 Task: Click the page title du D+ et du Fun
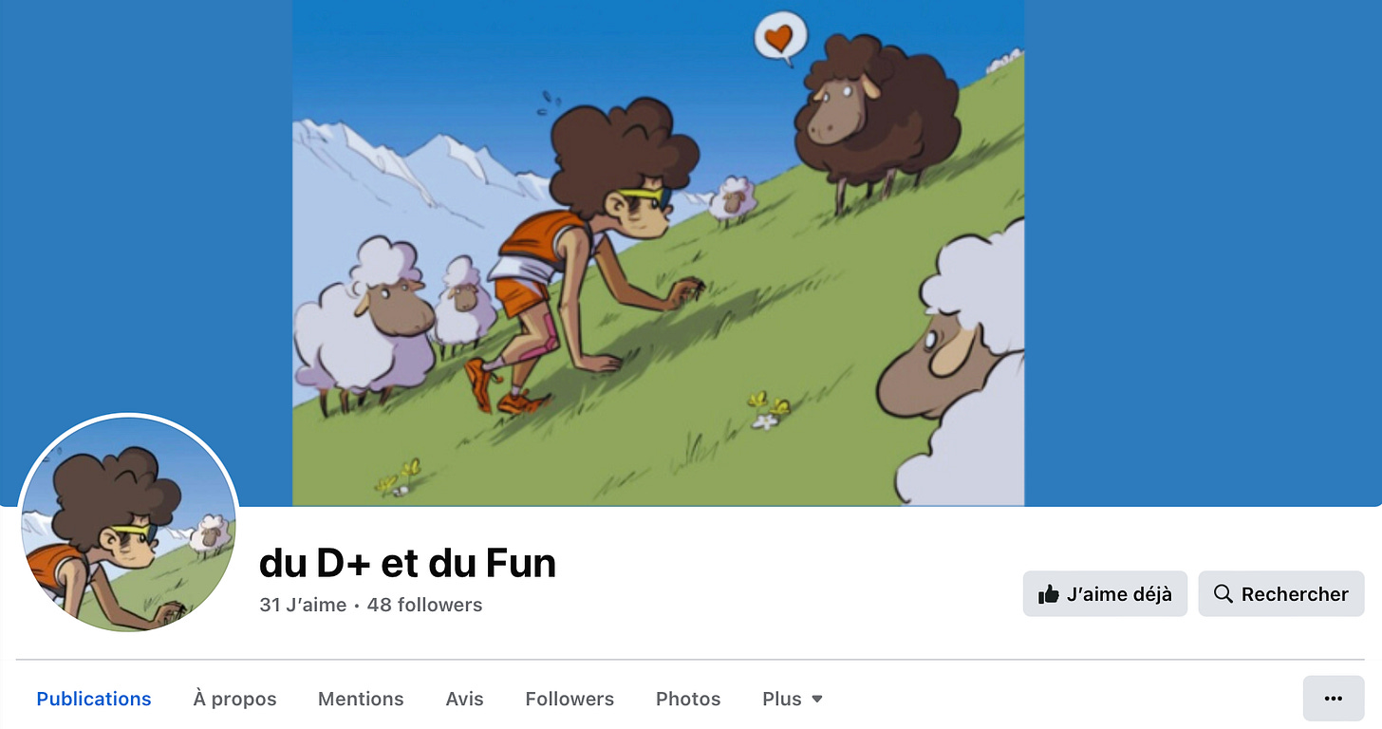point(407,563)
